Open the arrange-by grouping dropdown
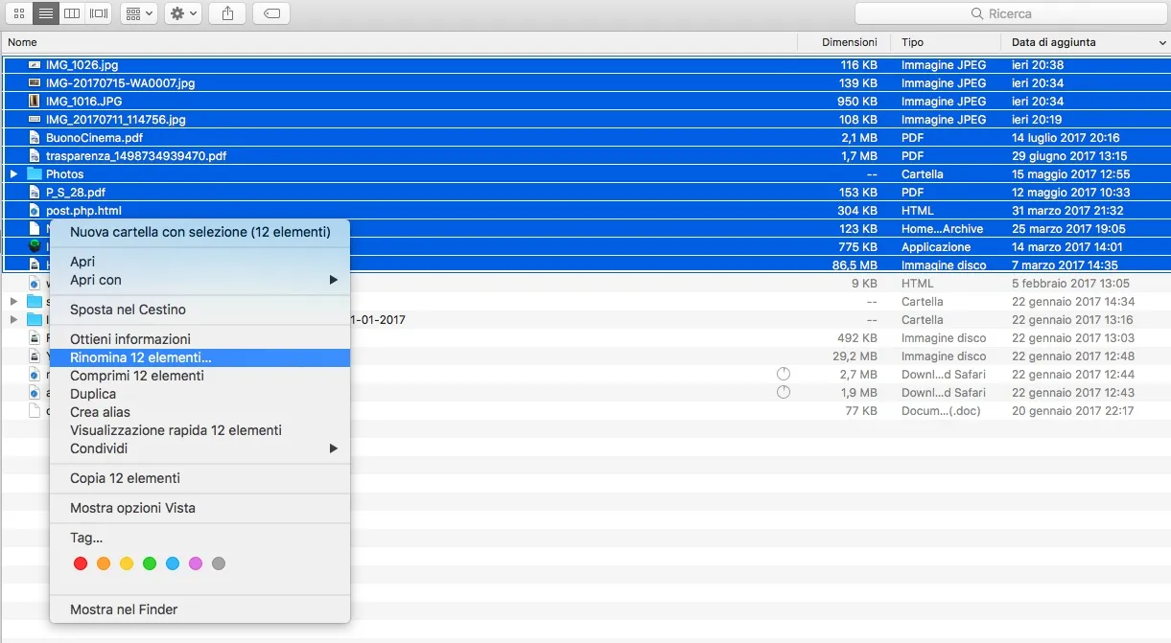1171x643 pixels. click(139, 13)
